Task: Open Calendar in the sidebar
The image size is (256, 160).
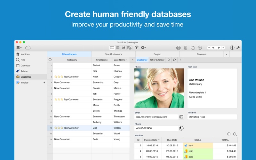Action: click(31, 66)
